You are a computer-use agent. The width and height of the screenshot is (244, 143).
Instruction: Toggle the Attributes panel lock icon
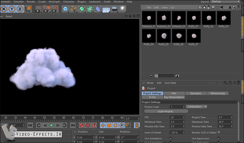230,83
